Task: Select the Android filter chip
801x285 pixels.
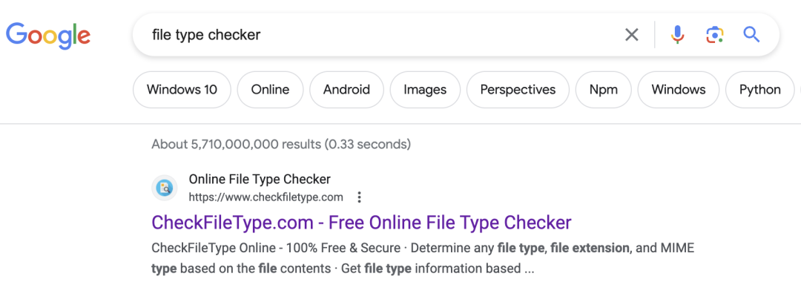Action: [346, 90]
